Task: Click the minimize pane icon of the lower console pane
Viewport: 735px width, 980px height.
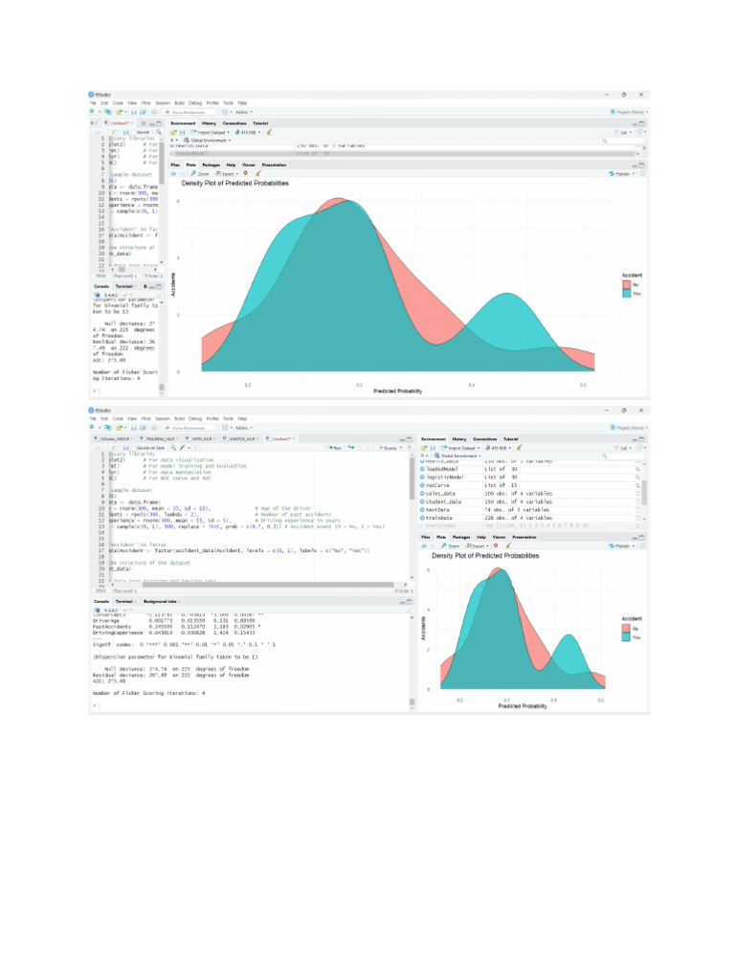Action: tap(403, 601)
